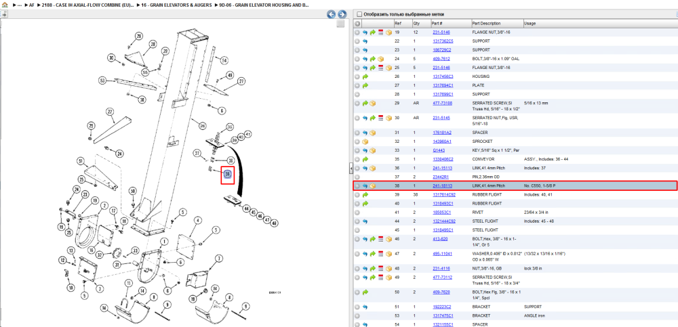Go to the home page icon
This screenshot has height=327, width=678.
coord(5,5)
